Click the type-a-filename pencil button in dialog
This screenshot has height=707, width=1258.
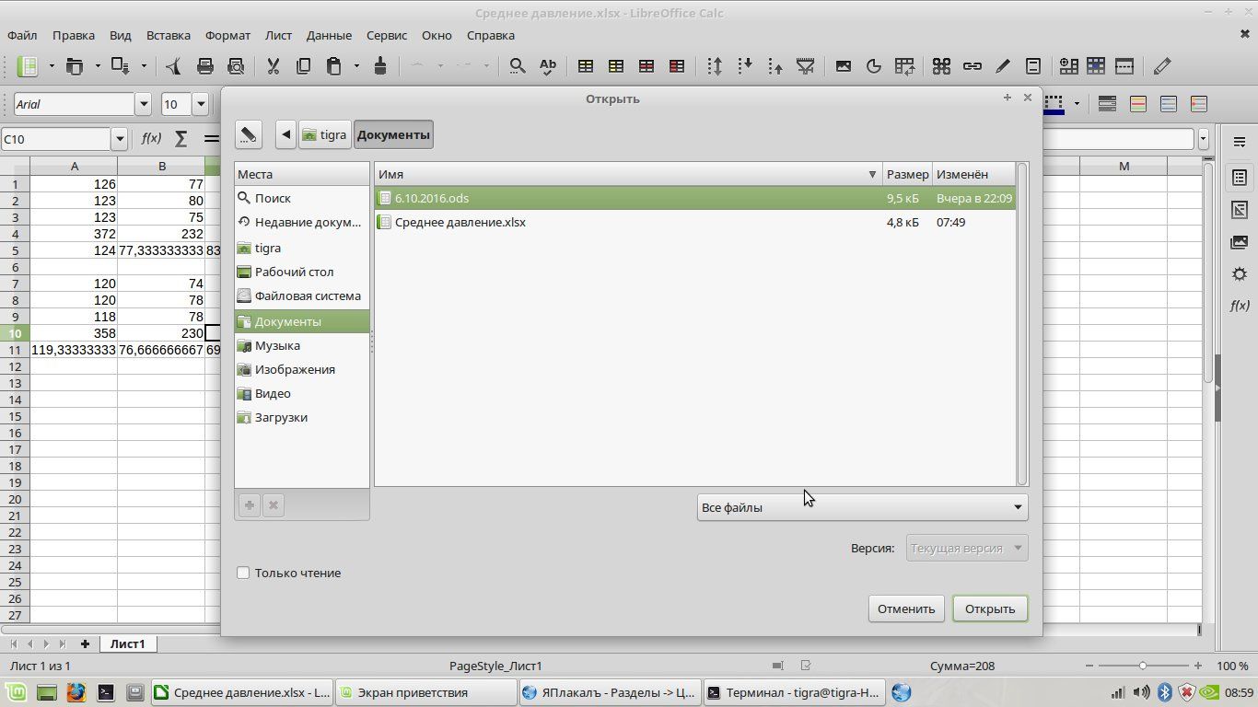248,134
